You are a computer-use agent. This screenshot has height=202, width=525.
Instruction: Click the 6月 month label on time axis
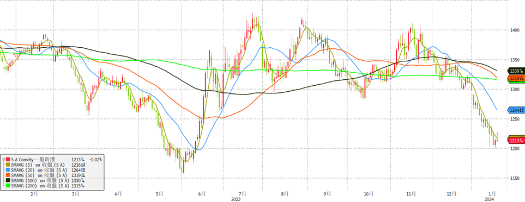[202, 194]
